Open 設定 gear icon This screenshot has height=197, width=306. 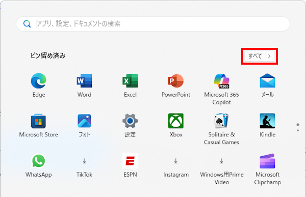point(130,121)
